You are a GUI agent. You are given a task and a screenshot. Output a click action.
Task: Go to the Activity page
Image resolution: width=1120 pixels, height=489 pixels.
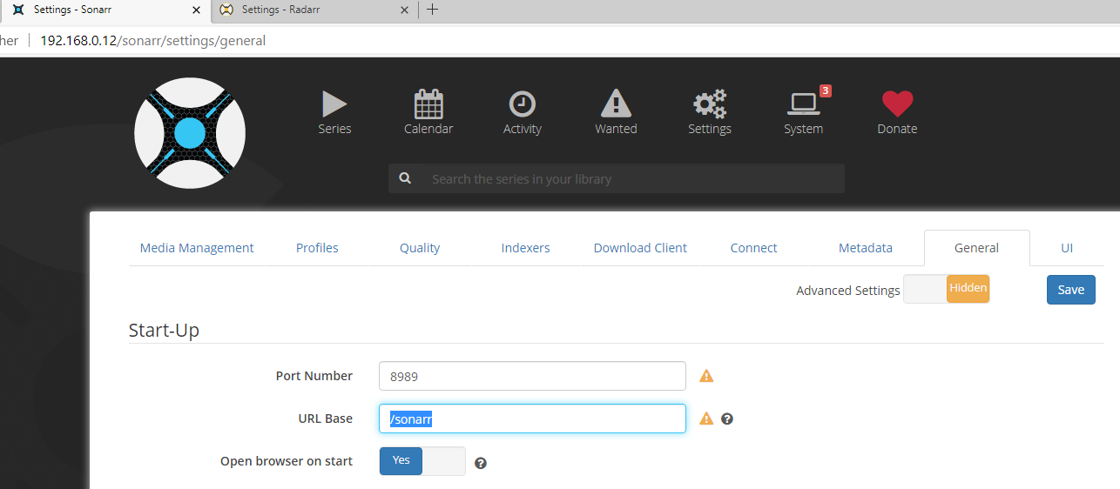[x=523, y=112]
